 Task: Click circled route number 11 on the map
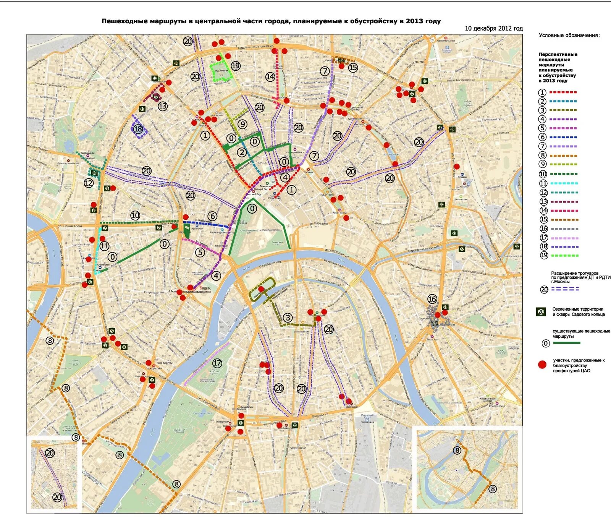click(105, 246)
